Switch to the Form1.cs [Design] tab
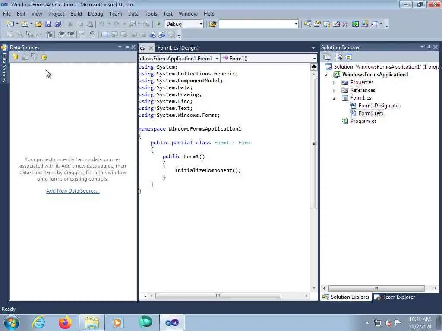Viewport: 442px width, 331px height. [x=178, y=48]
